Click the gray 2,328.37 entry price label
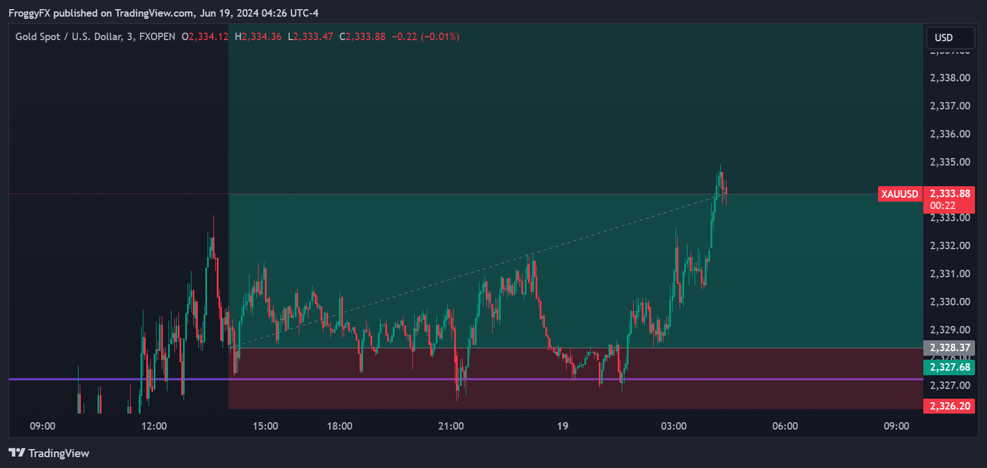 click(x=949, y=348)
